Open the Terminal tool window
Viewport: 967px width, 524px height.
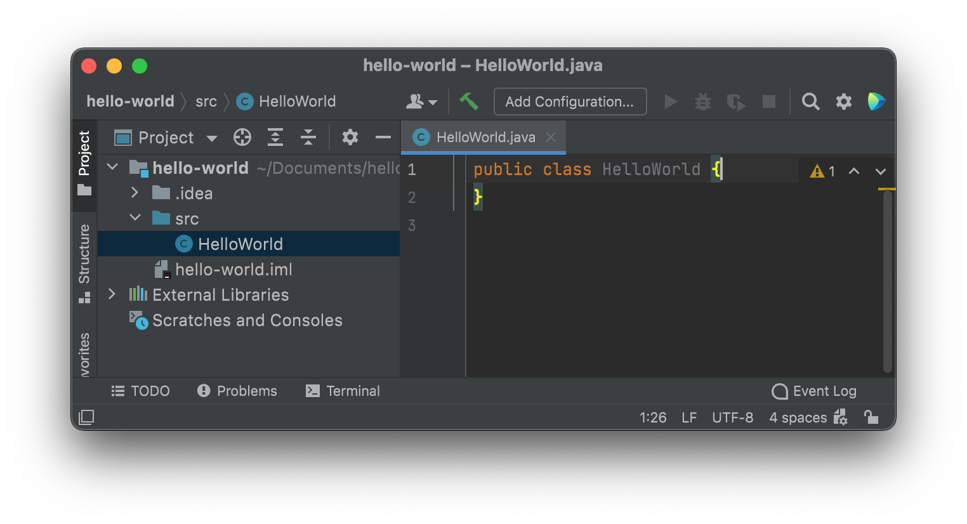pos(343,391)
